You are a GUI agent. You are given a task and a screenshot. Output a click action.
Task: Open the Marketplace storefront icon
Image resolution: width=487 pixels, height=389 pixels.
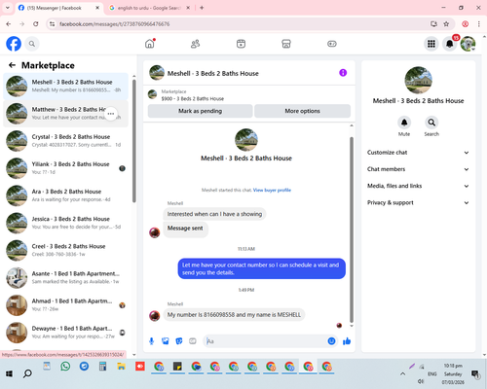tap(286, 44)
